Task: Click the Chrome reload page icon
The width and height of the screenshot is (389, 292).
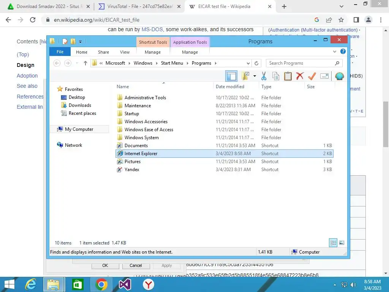Action: pos(33,20)
